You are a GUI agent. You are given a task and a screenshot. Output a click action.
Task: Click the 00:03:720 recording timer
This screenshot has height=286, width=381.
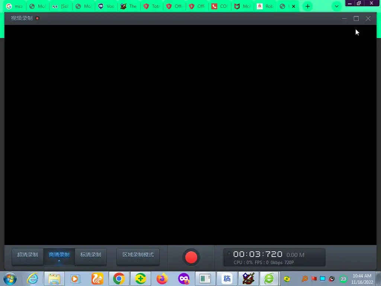coord(258,254)
